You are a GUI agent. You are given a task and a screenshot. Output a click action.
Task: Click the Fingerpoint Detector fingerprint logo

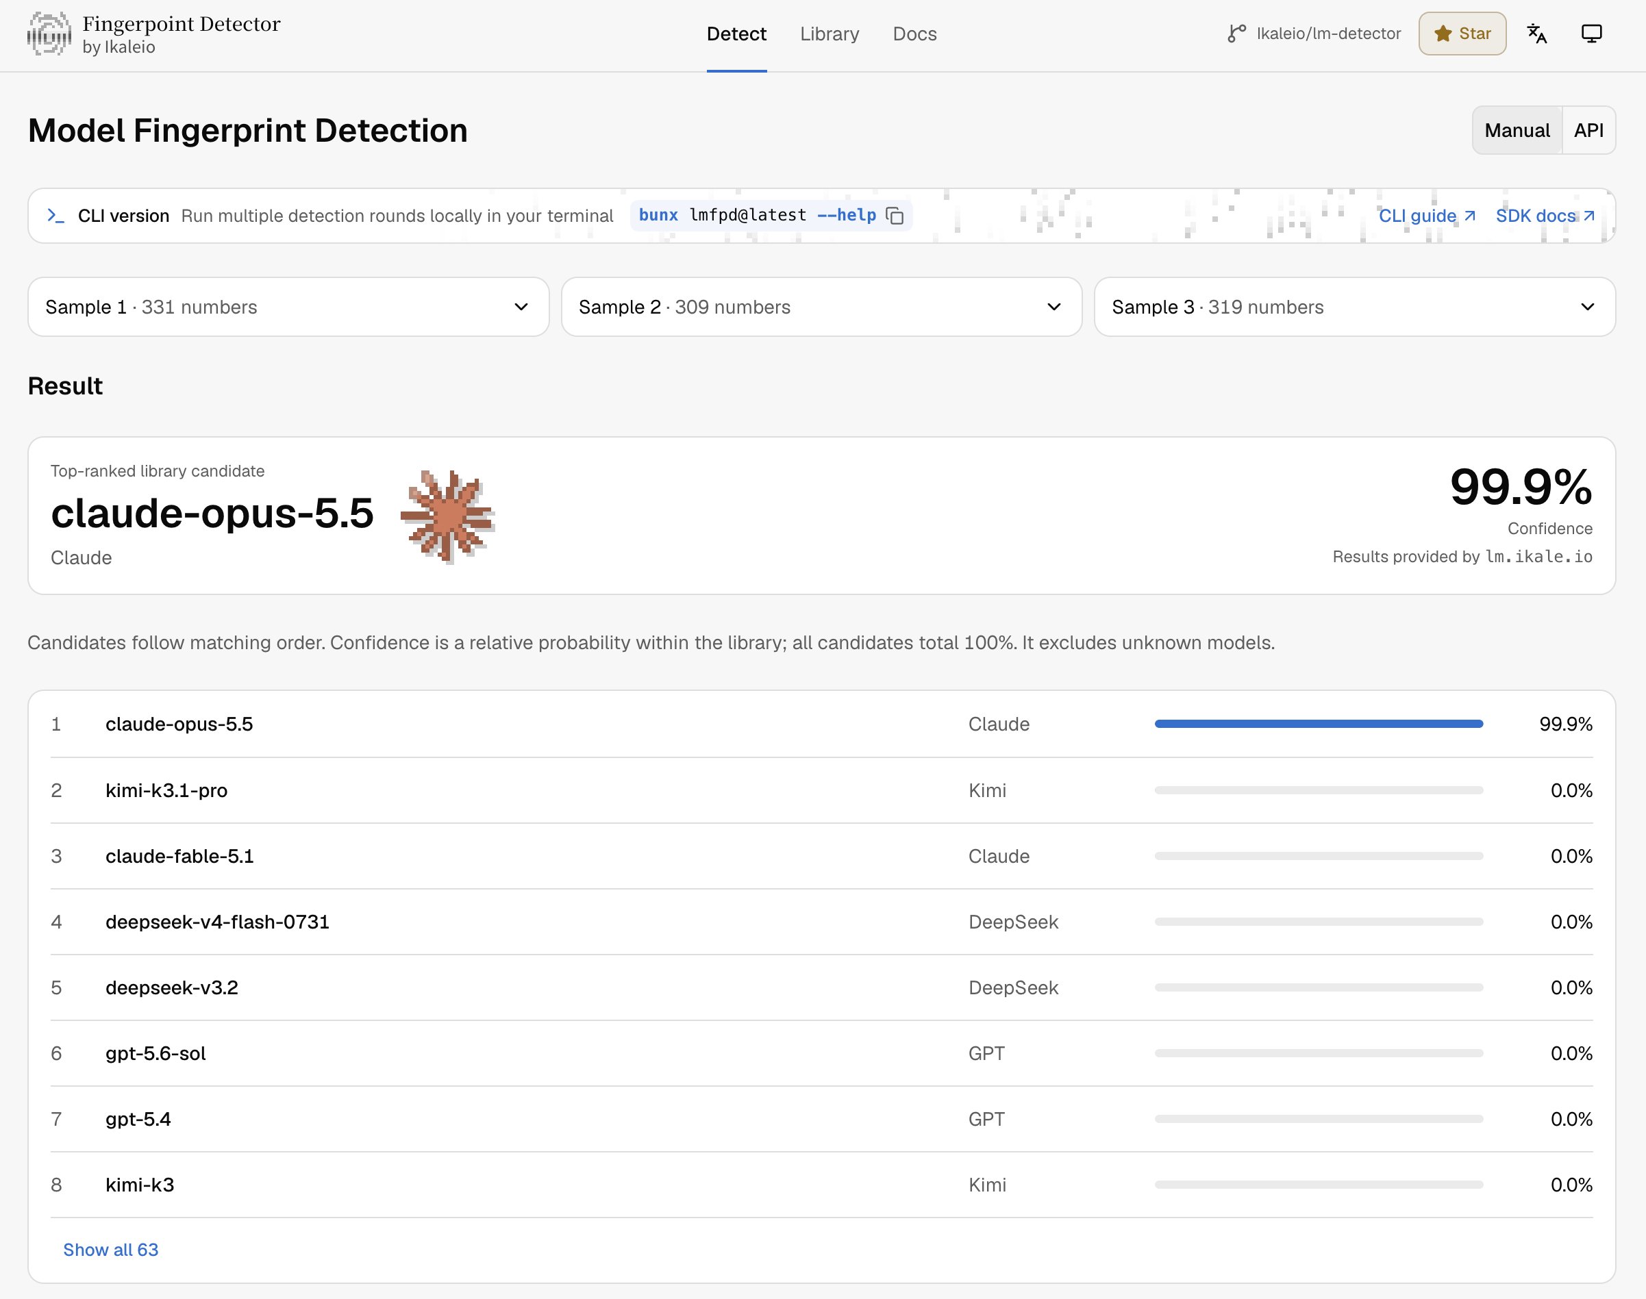tap(49, 34)
